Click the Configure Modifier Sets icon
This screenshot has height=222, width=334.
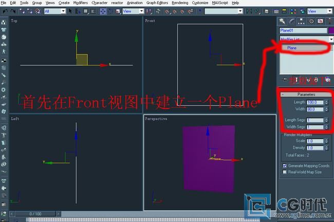click(x=328, y=80)
